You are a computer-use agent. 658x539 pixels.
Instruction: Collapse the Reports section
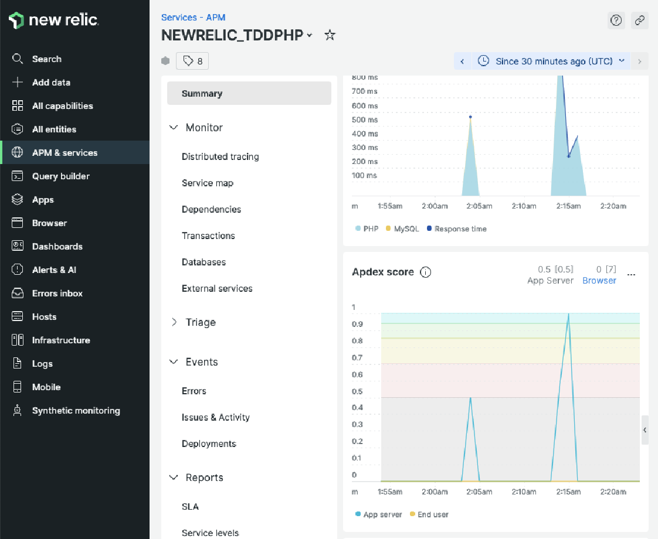(x=174, y=477)
